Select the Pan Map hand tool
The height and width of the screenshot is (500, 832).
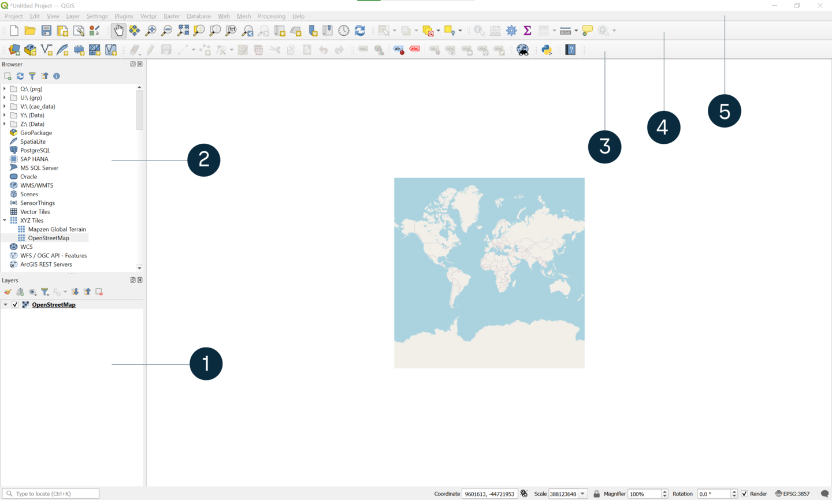[118, 31]
